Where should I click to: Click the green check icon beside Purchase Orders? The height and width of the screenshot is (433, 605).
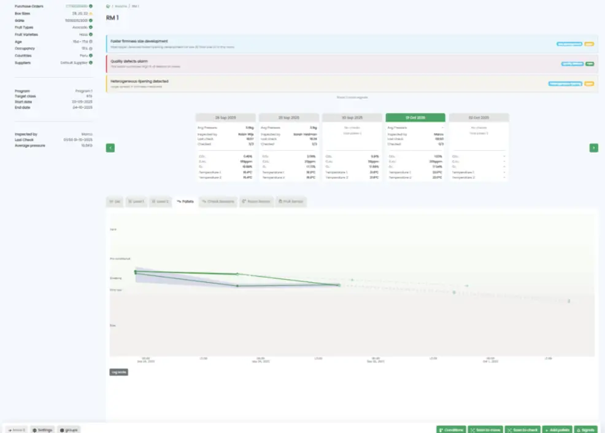tap(91, 6)
